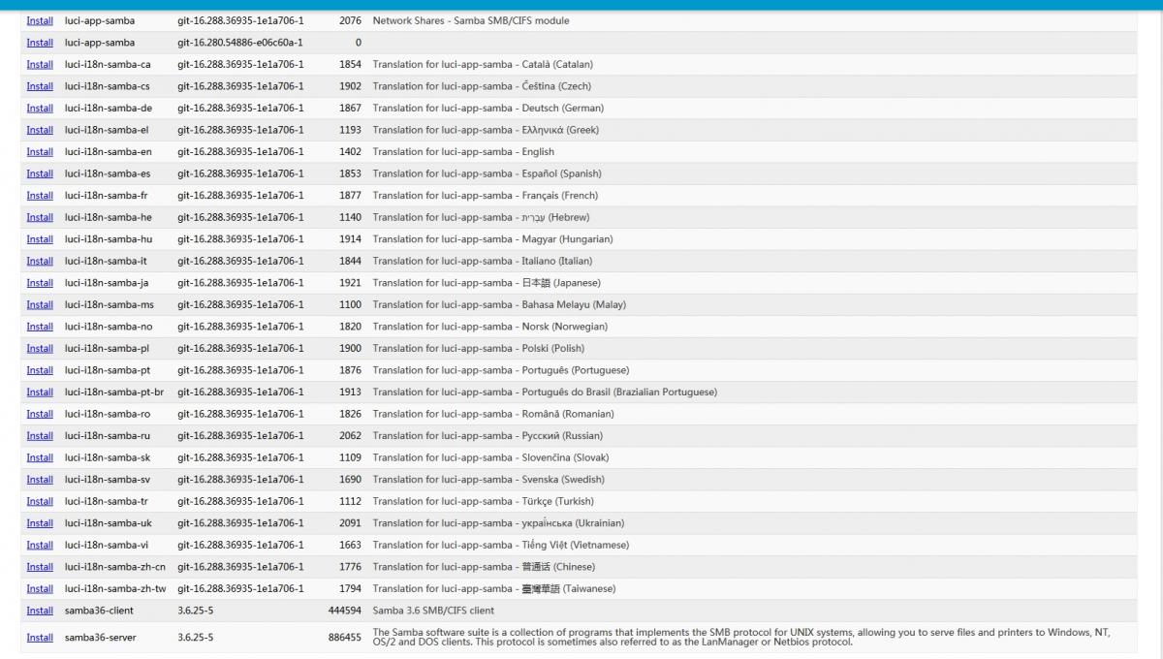Click the 普通话 (Chinese) translation description
This screenshot has height=659, width=1163.
(484, 567)
